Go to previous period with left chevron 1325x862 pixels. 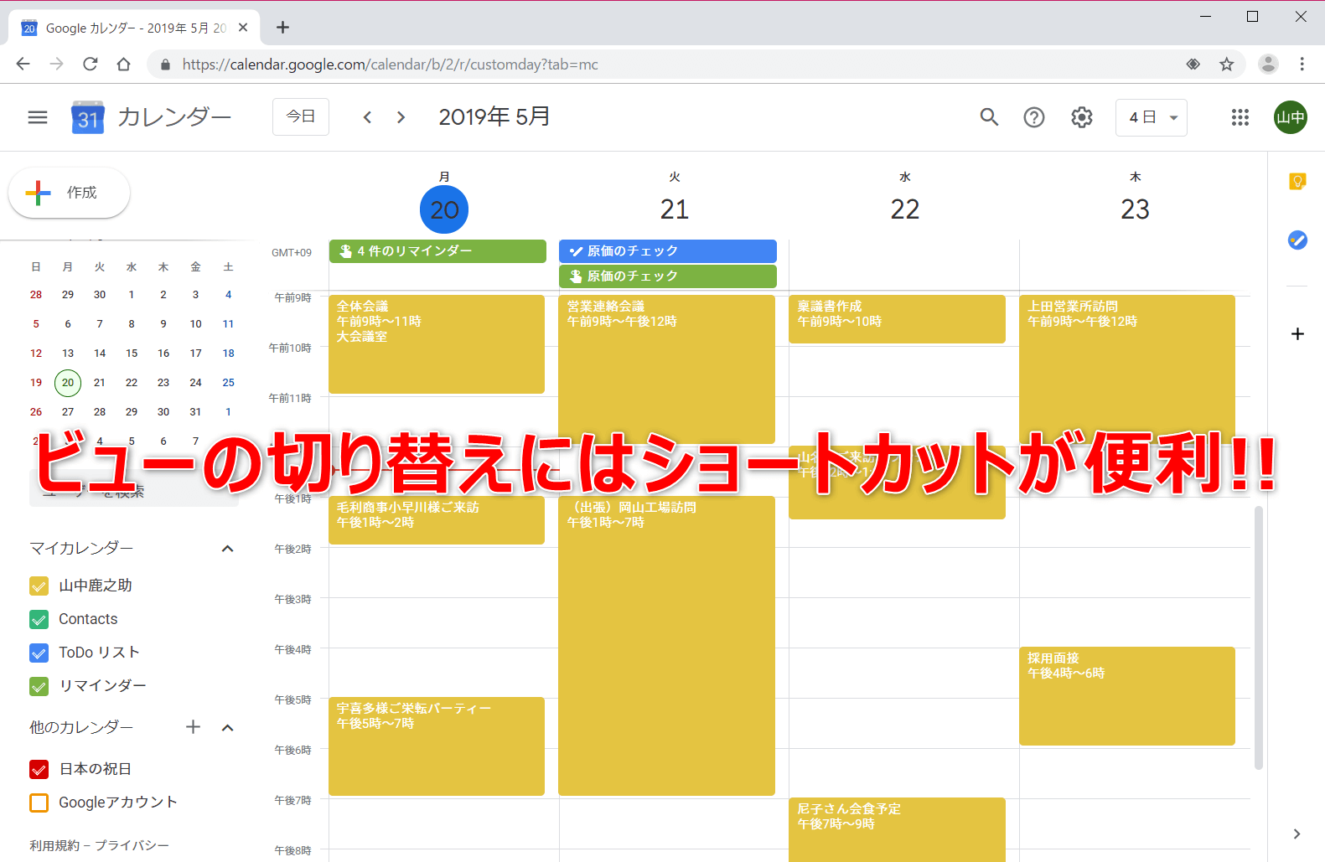pyautogui.click(x=367, y=117)
